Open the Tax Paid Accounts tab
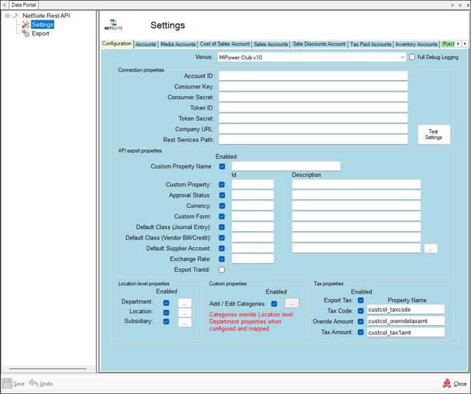 [x=370, y=44]
